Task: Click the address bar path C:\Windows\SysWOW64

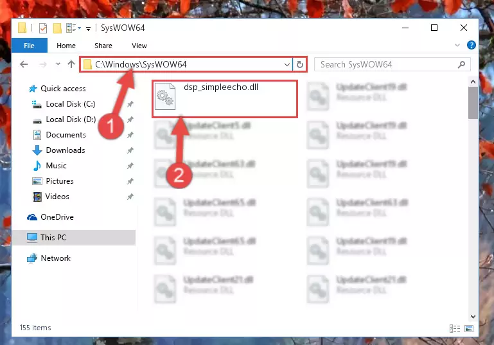Action: [141, 65]
